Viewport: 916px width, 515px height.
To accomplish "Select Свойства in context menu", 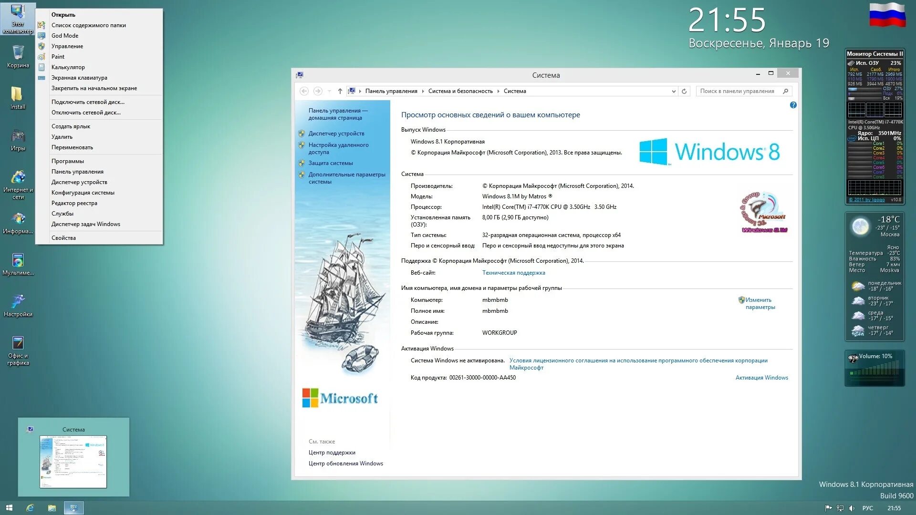I will point(99,238).
